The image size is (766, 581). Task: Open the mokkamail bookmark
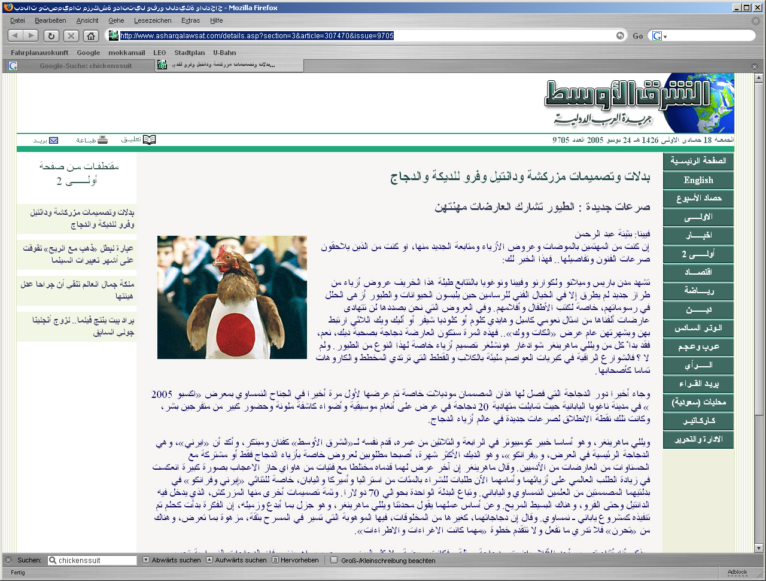[127, 53]
